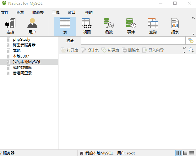Click the 报表 (Report) toolbar icon

click(x=175, y=26)
